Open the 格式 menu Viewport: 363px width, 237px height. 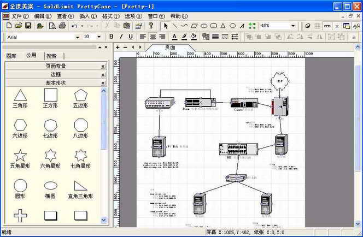click(110, 16)
